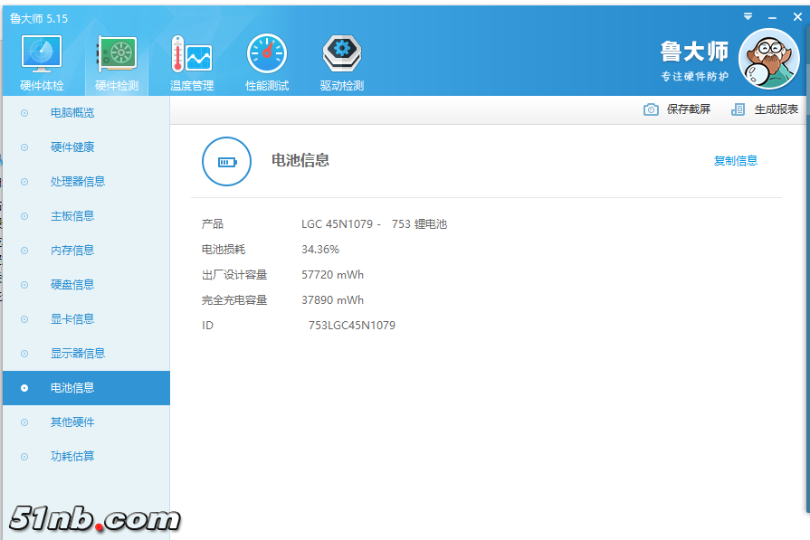This screenshot has height=540, width=810.
Task: Select 电脑概览 in the sidebar
Action: click(x=72, y=113)
